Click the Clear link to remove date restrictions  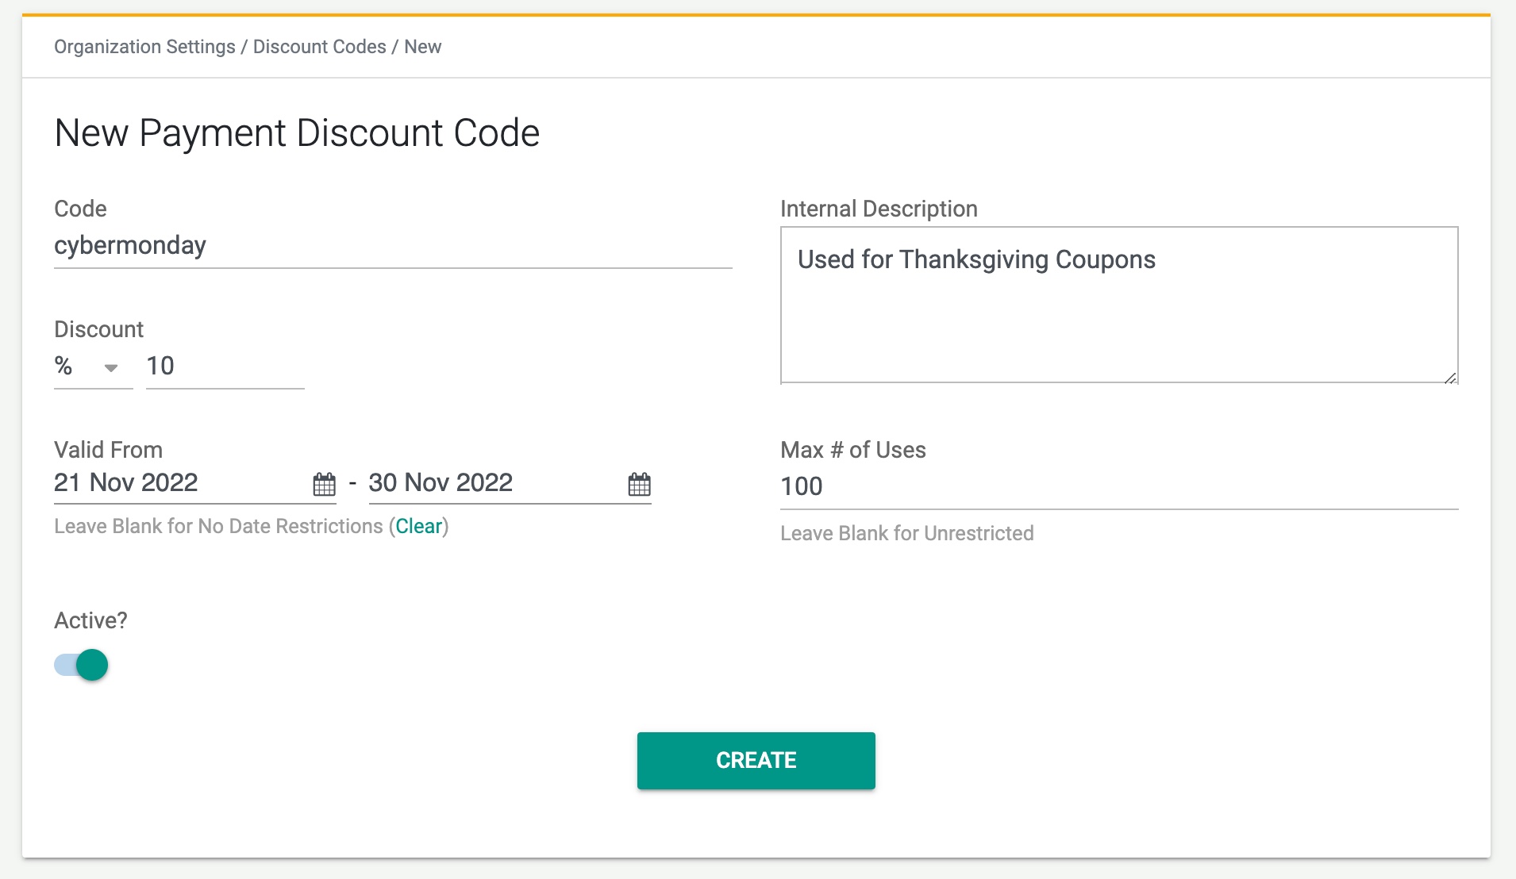pyautogui.click(x=419, y=526)
